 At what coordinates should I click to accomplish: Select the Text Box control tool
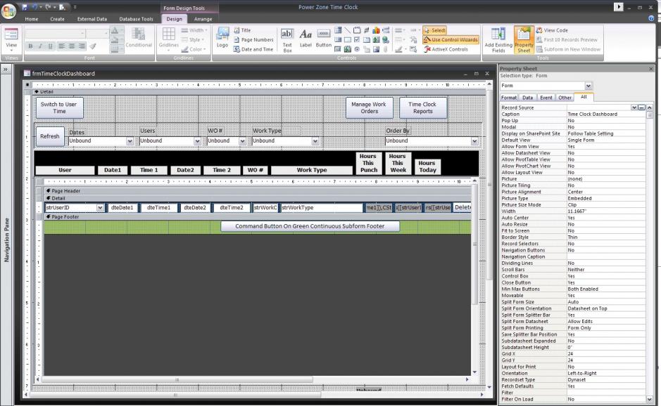pyautogui.click(x=287, y=41)
